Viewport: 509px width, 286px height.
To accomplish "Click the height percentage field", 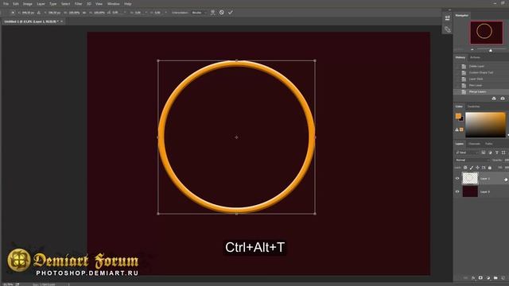I will pyautogui.click(x=99, y=13).
